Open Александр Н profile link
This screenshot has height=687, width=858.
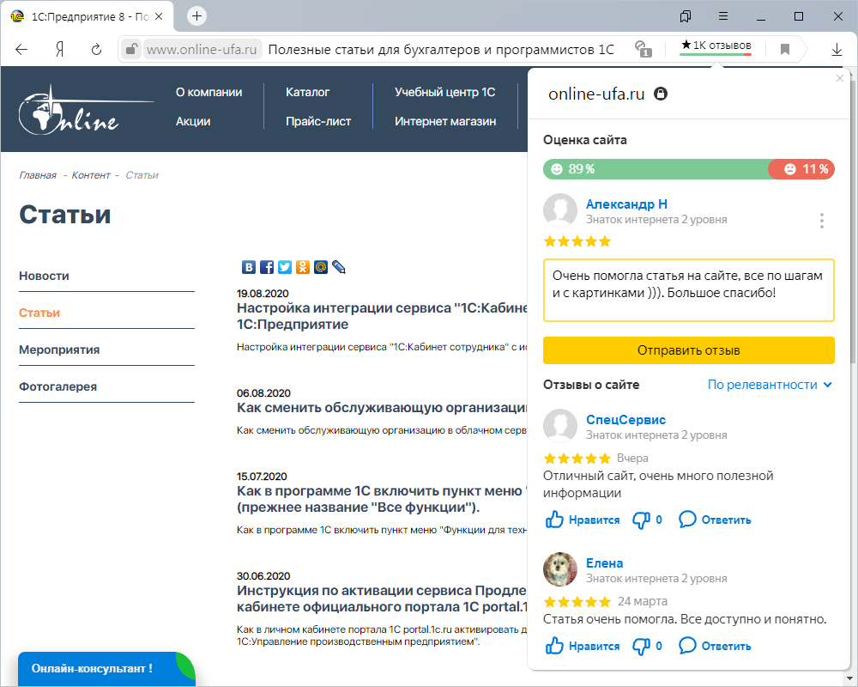pos(626,204)
